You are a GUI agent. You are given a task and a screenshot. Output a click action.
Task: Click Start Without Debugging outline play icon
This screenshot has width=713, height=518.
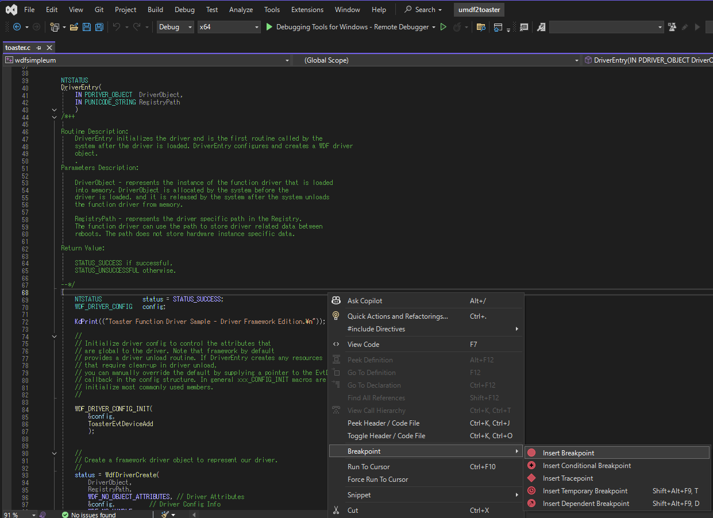pos(443,27)
